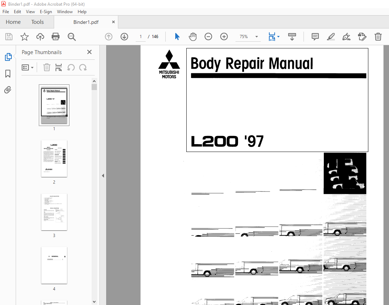Viewport: 389px width, 305px height.
Task: Open Page Thumbnails sidebar icon
Action: pyautogui.click(x=8, y=57)
